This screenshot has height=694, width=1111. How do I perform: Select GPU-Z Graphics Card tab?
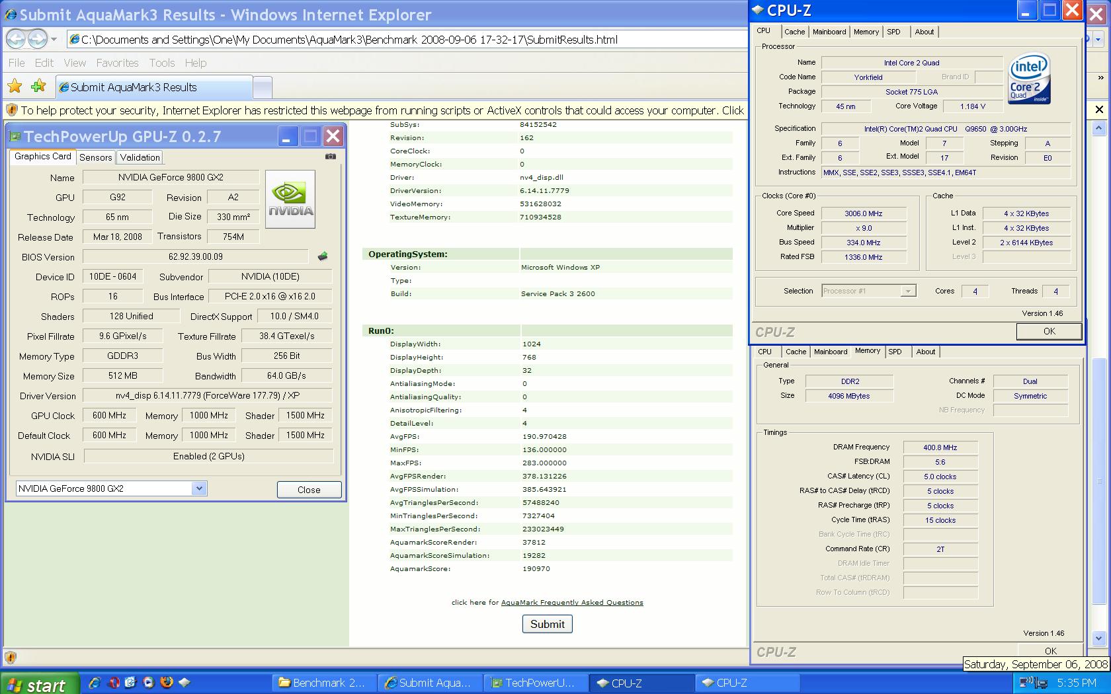(x=43, y=156)
